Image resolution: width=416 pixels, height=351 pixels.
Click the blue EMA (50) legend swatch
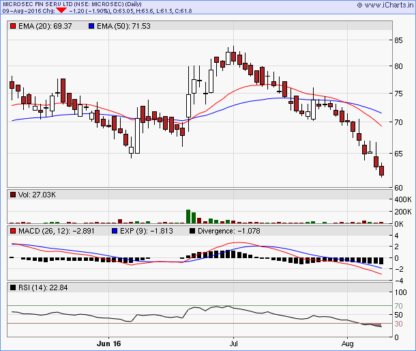pos(91,26)
